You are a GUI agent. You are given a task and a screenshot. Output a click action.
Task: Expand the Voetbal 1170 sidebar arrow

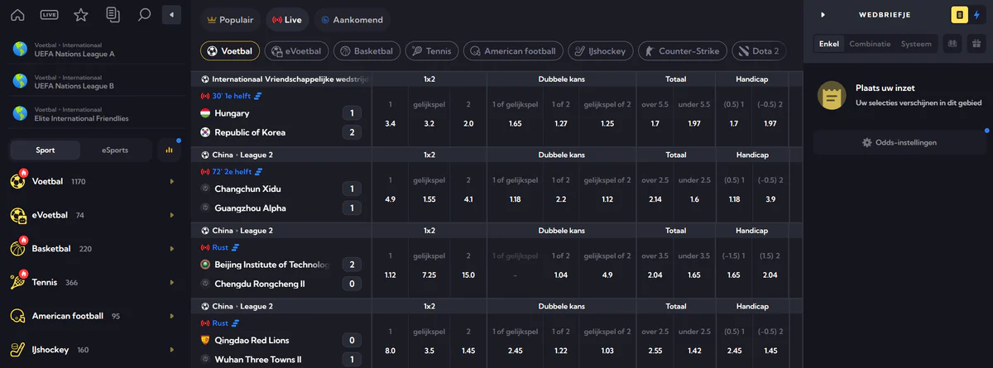tap(172, 181)
